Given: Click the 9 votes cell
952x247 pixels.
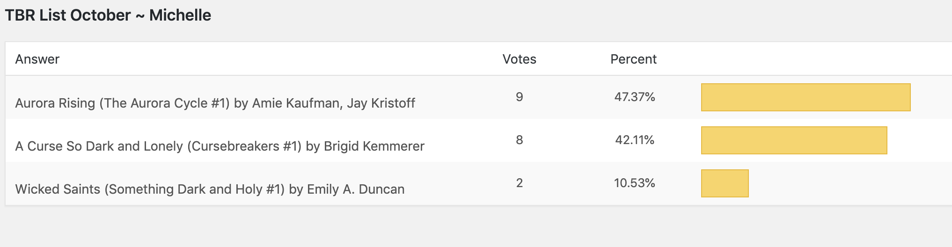Looking at the screenshot, I should pos(520,97).
